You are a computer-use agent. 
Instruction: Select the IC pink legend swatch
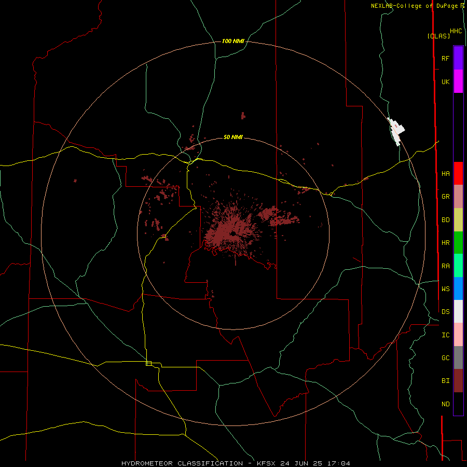tap(458, 335)
